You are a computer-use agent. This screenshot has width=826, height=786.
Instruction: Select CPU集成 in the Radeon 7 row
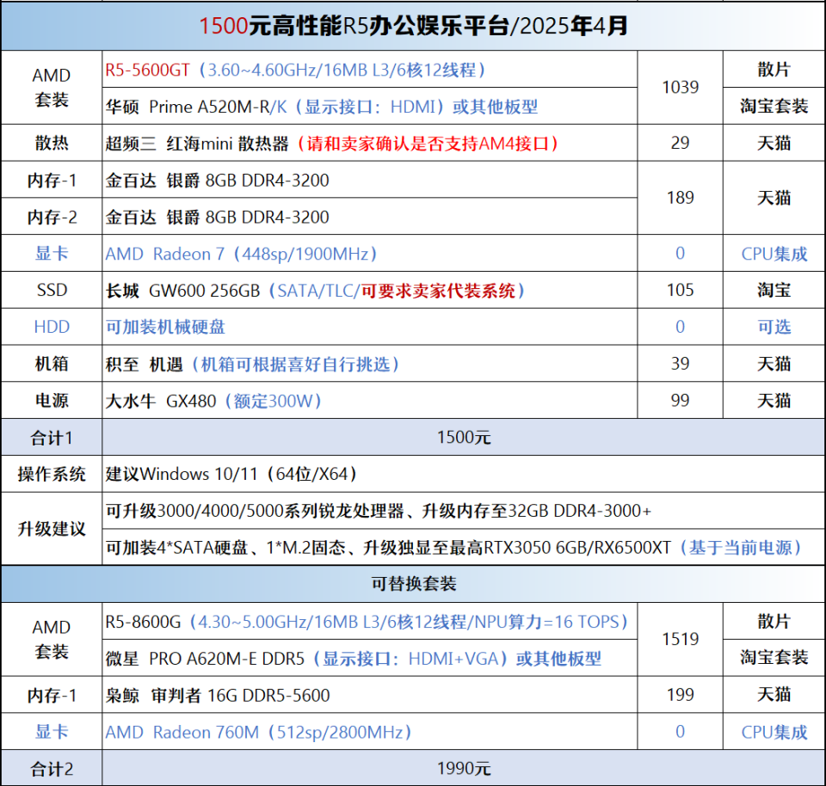[x=774, y=253]
